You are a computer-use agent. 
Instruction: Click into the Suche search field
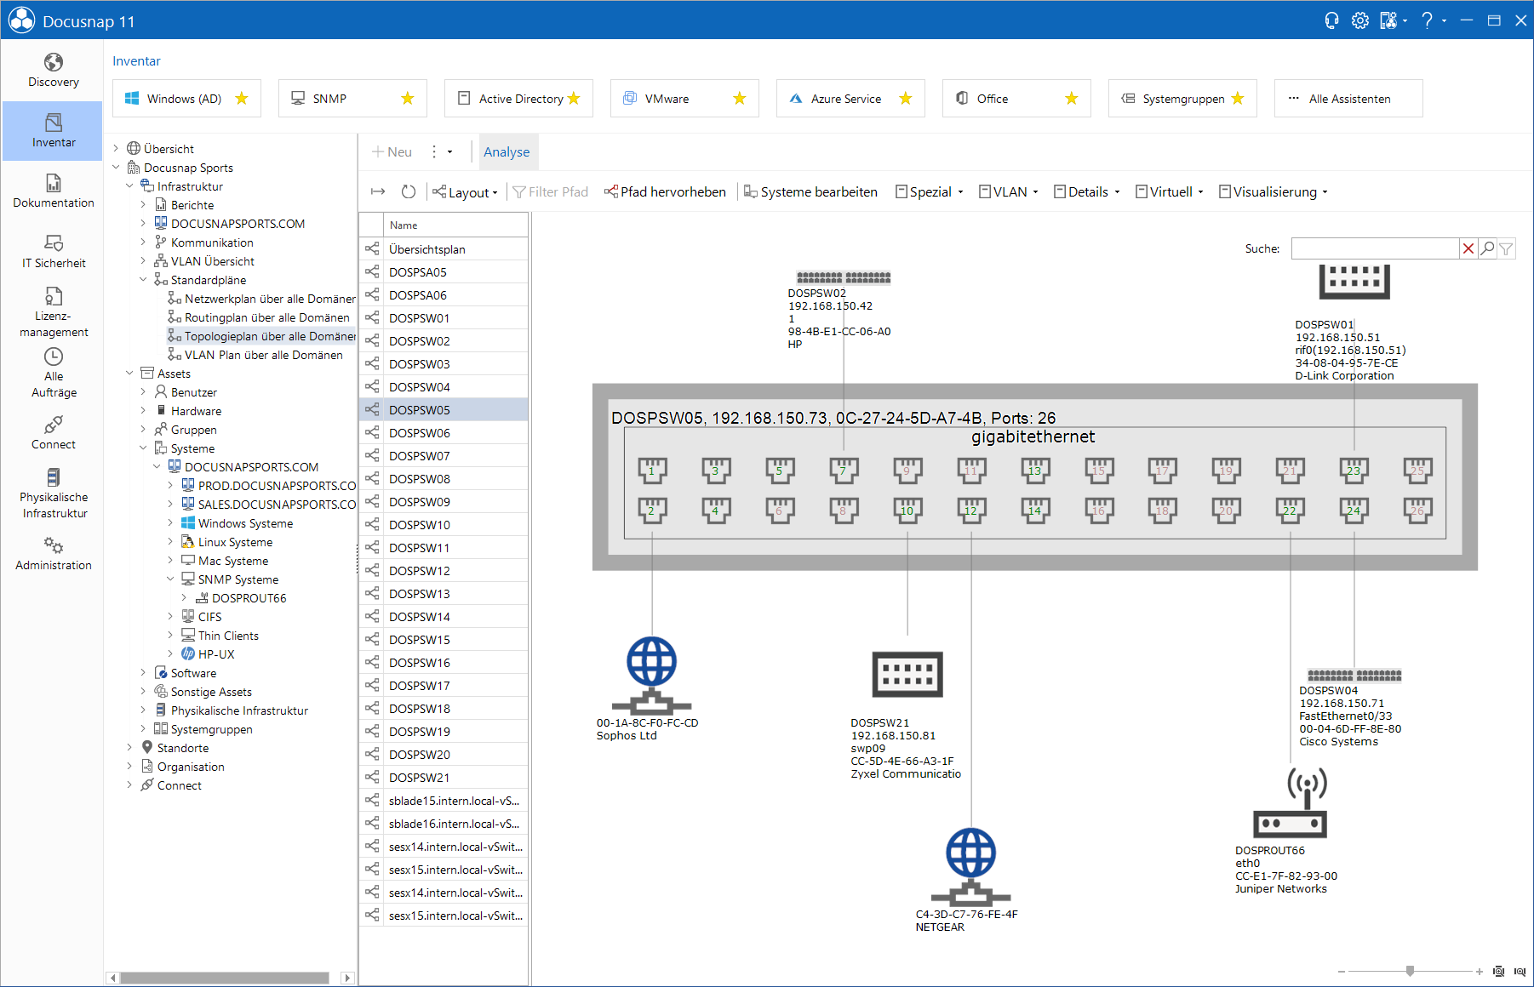(x=1375, y=248)
